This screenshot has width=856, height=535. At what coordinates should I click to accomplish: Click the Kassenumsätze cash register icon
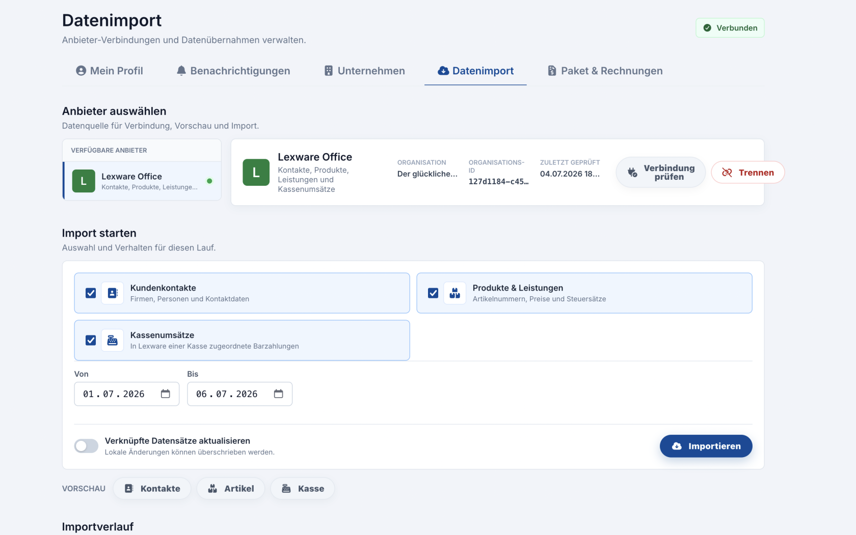pos(113,341)
